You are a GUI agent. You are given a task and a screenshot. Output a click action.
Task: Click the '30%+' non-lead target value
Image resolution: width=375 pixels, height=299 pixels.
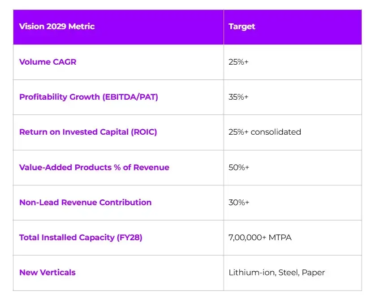239,202
